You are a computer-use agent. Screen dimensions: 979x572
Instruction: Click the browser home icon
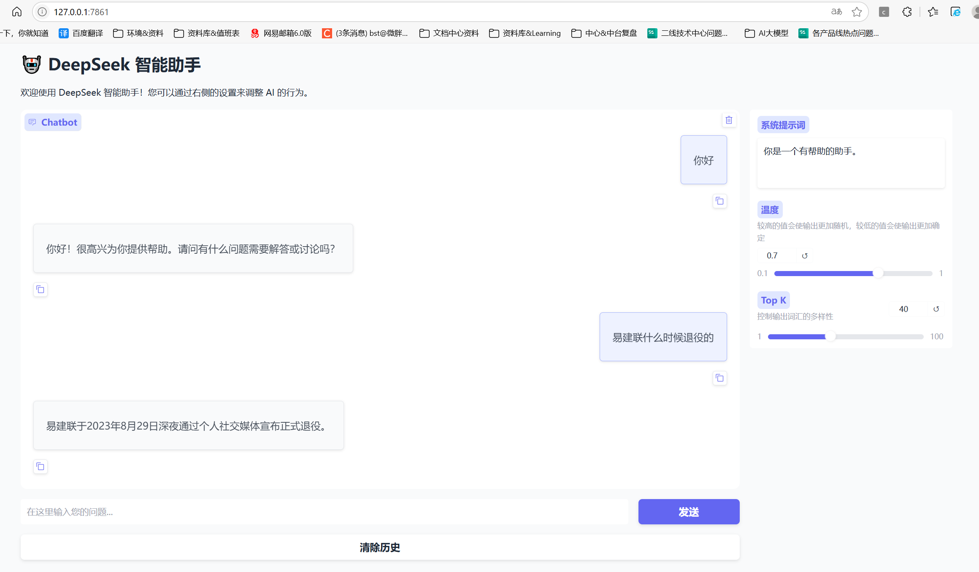(17, 12)
